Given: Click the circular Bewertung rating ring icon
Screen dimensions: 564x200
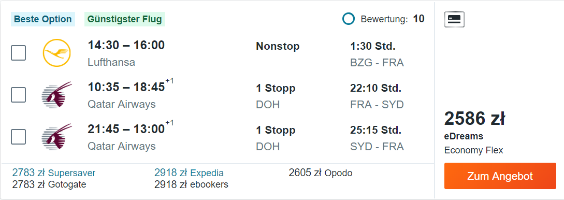Looking at the screenshot, I should coord(349,19).
